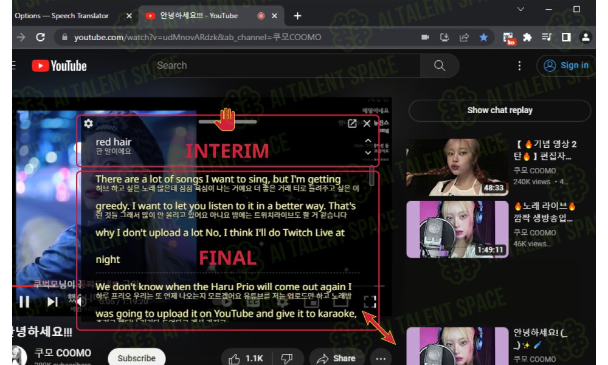Click the Sign in button
608x365 pixels.
pyautogui.click(x=567, y=66)
